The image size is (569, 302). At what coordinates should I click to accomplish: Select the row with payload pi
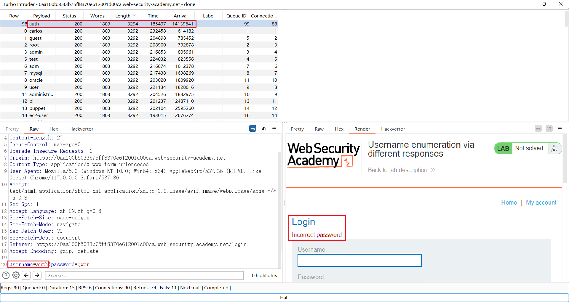coord(139,101)
